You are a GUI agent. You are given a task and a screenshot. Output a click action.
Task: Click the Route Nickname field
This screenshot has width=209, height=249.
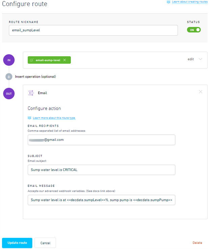(93, 30)
